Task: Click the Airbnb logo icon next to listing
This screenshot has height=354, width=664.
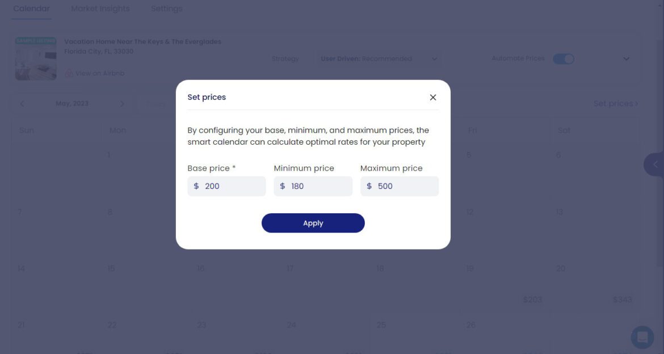Action: coord(69,73)
